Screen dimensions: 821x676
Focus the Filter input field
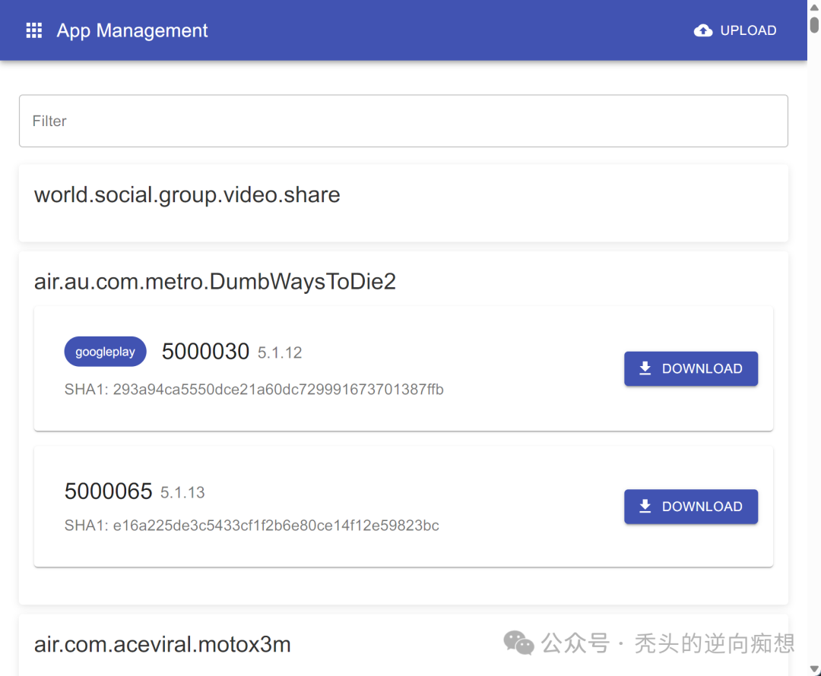(x=403, y=121)
